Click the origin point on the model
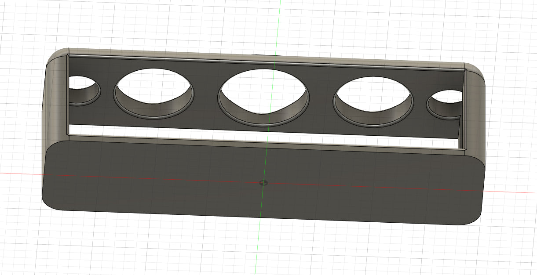537x275 pixels. (263, 182)
